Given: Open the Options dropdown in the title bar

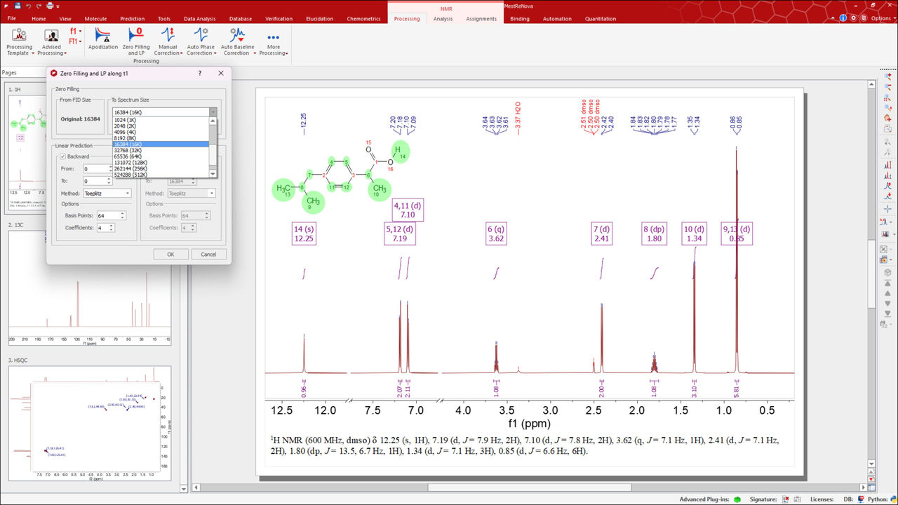Looking at the screenshot, I should point(883,18).
